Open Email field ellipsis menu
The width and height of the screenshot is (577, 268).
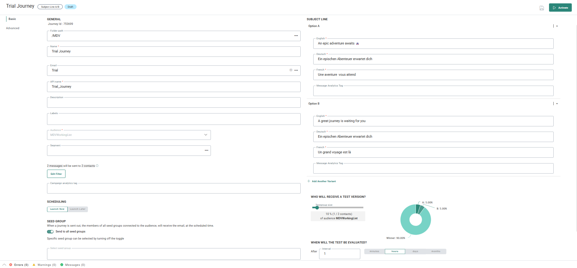click(x=296, y=70)
